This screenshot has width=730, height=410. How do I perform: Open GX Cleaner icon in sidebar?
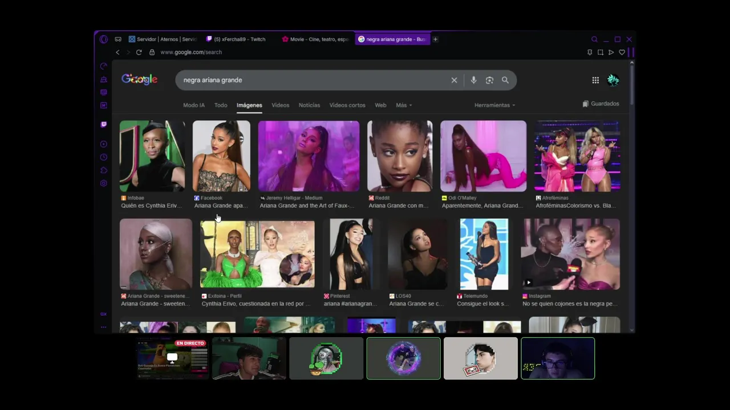[104, 79]
